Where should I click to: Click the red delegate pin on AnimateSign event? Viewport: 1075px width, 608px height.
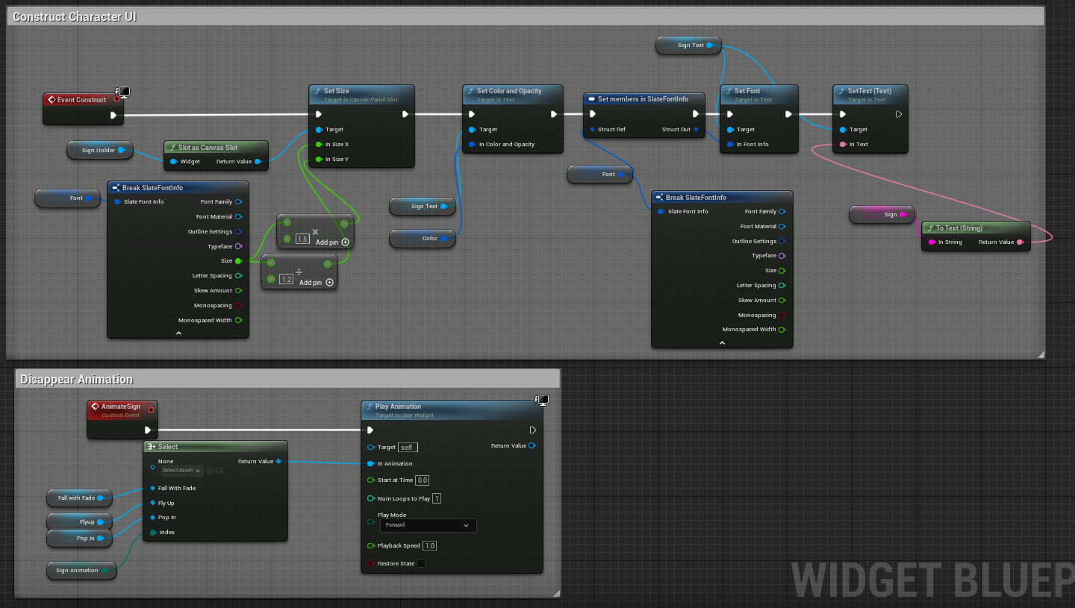pyautogui.click(x=152, y=410)
